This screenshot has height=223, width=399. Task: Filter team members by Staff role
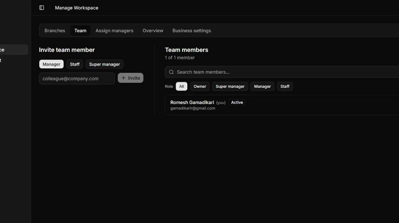point(285,87)
